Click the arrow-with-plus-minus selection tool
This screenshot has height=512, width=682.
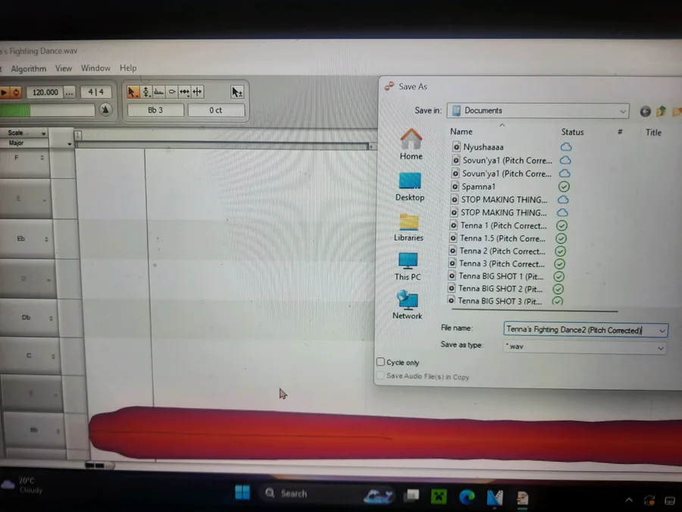pos(237,92)
